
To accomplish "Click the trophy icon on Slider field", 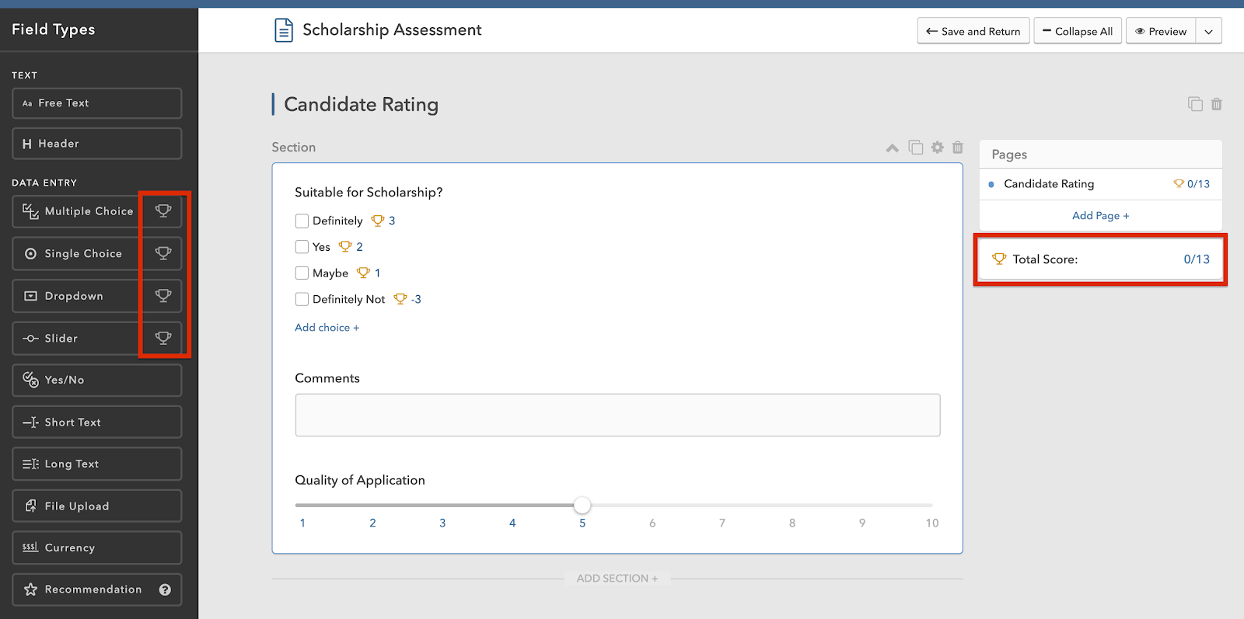I will pos(163,338).
